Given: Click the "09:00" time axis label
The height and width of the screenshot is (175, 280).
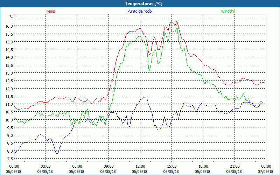Looking at the screenshot, I should click(x=109, y=167).
